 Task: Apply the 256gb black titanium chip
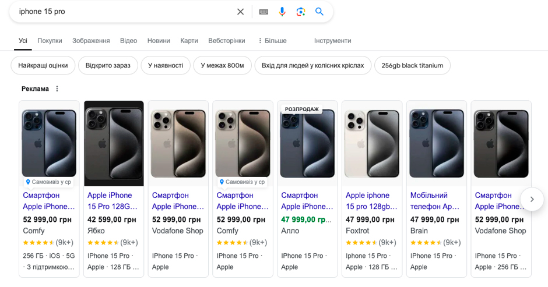pyautogui.click(x=412, y=65)
